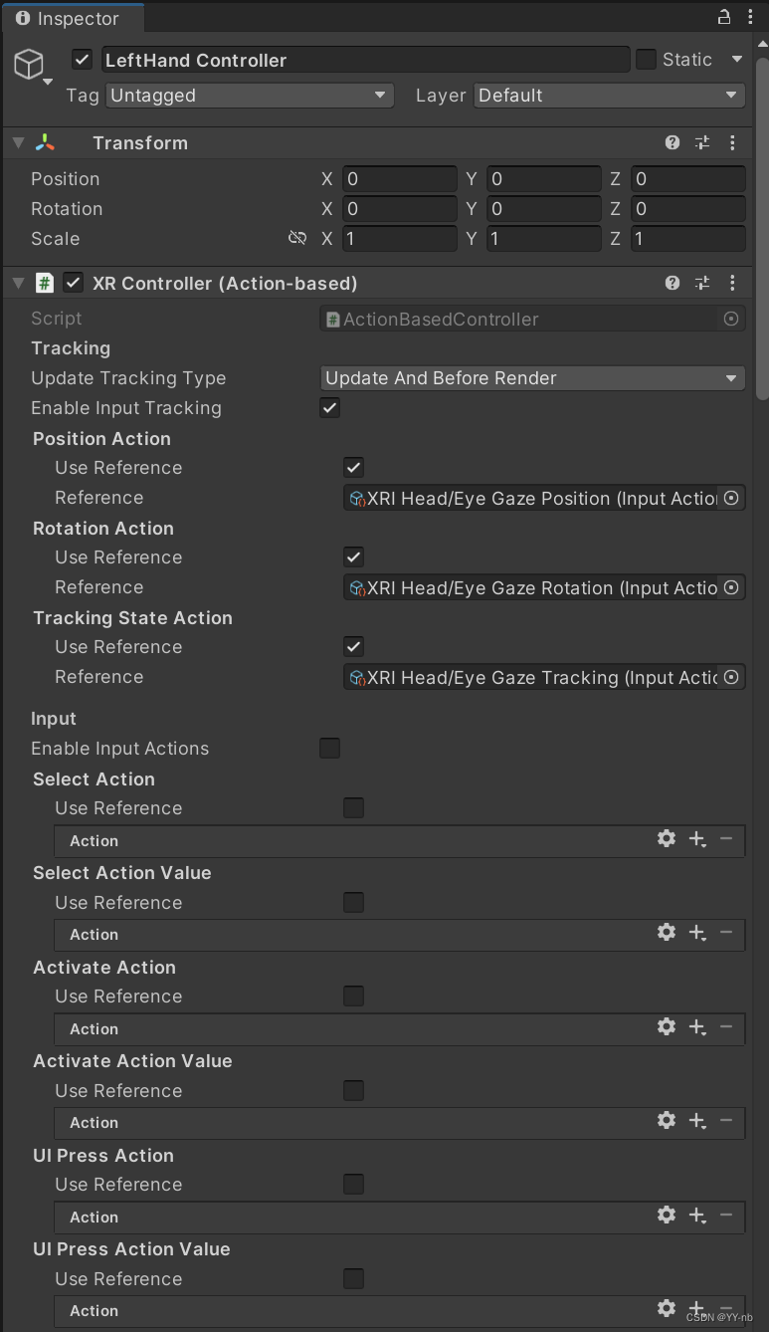Open the Layer dropdown showing Default
Image resolution: width=769 pixels, height=1332 pixels.
click(x=609, y=96)
